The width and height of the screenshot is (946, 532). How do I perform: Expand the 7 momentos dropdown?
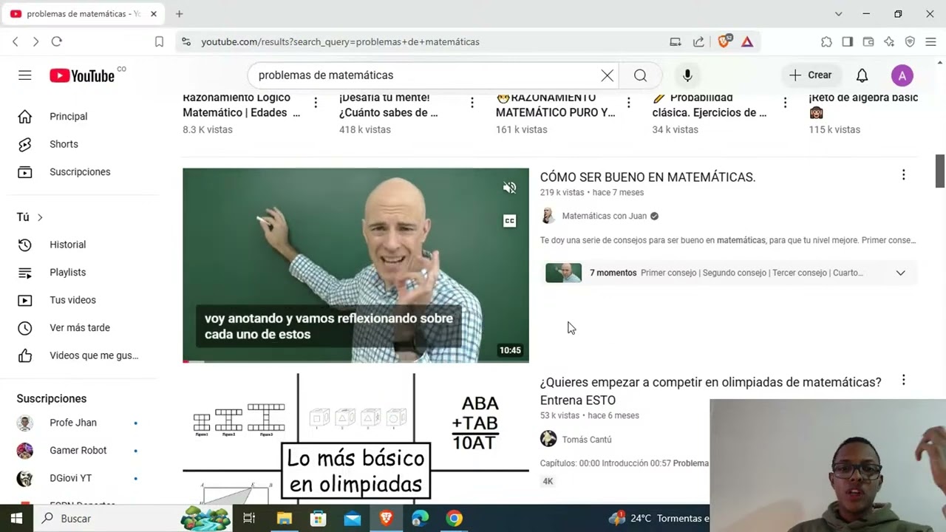[x=900, y=273]
